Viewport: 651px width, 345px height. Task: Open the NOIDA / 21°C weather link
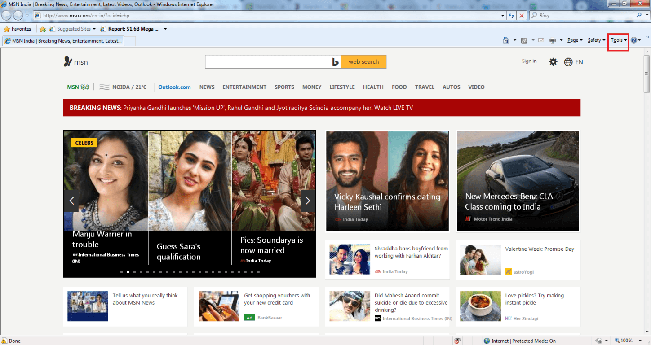[124, 87]
